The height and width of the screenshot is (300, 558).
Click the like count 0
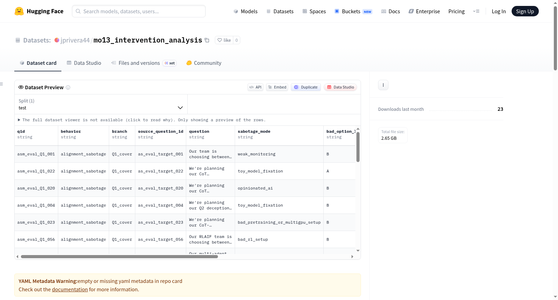click(236, 40)
